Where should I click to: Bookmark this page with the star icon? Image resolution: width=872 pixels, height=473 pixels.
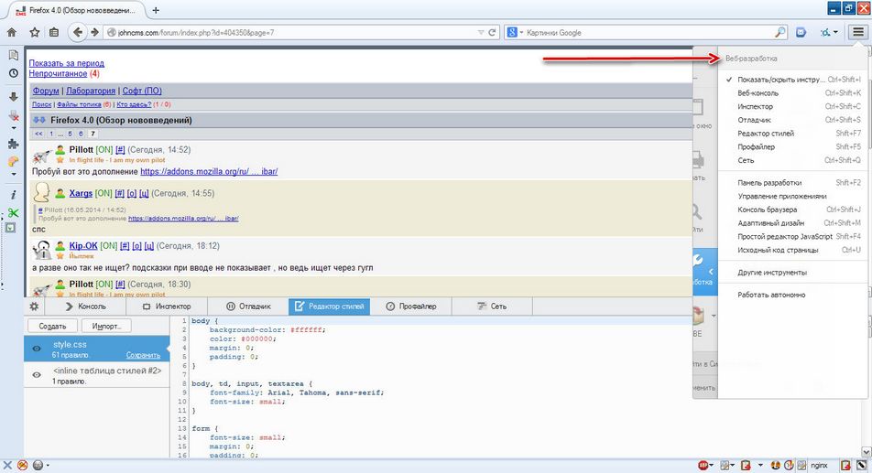click(x=34, y=32)
